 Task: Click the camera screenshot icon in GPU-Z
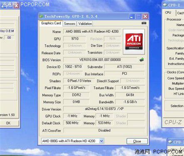pos(144,23)
